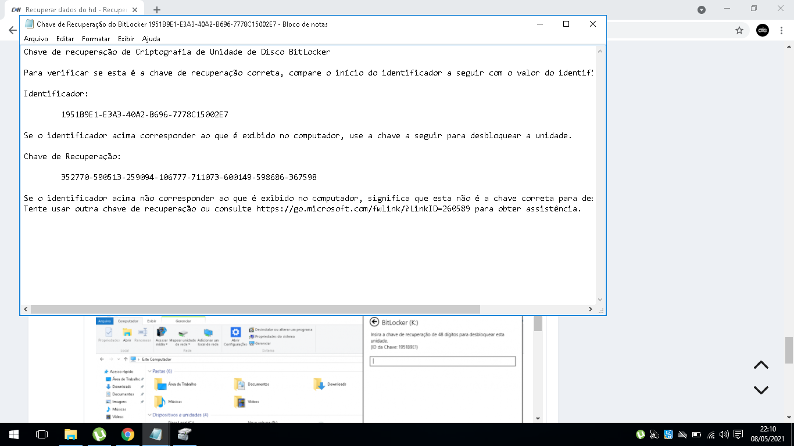This screenshot has height=446, width=794.
Task: Click the OneDrive tray icon
Action: point(682,434)
